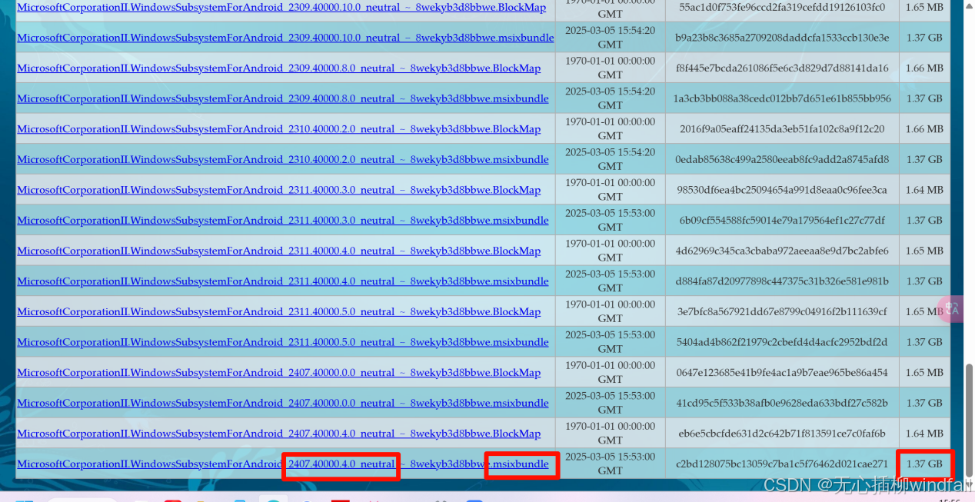The width and height of the screenshot is (975, 502).
Task: Select the hash starting with f8f445e7bcda
Action: (x=782, y=68)
